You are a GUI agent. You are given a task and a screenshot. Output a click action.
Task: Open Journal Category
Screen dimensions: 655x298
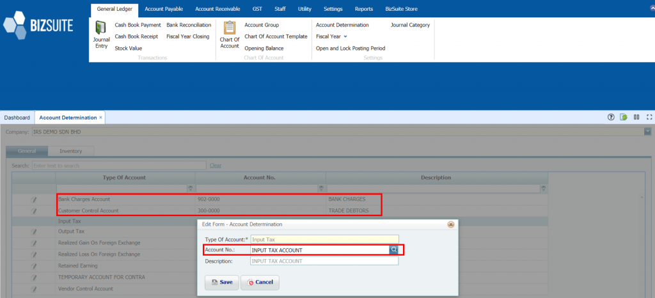tap(410, 25)
